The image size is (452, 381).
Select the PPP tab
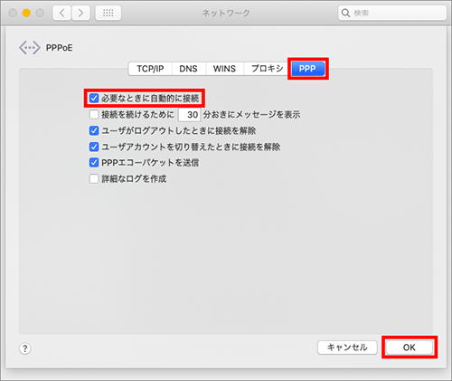[x=307, y=69]
